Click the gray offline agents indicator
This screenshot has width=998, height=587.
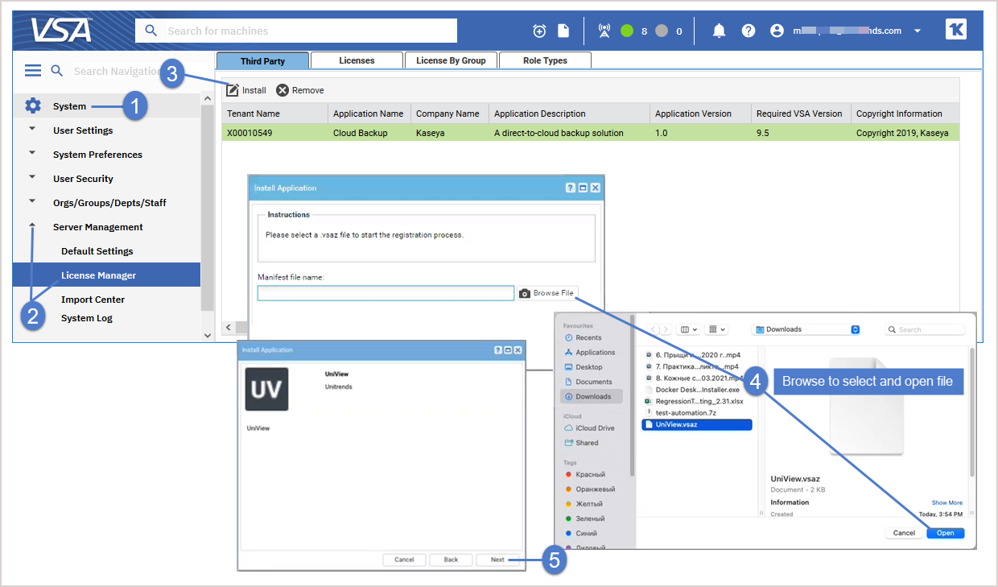point(662,31)
